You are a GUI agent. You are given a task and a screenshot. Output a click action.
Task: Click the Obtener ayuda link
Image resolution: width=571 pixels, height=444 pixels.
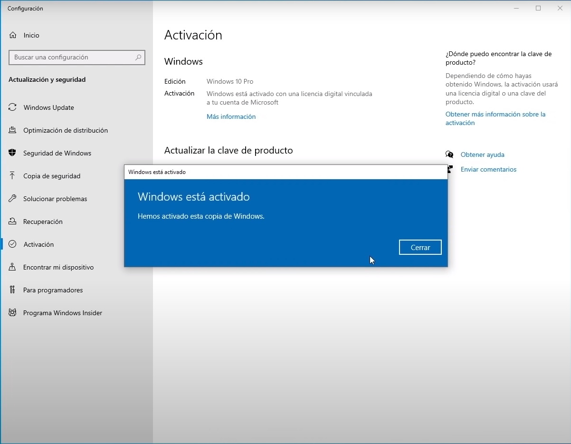483,154
